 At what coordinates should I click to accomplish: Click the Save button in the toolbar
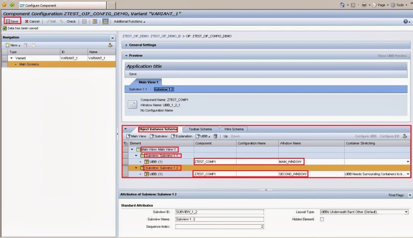pos(13,22)
